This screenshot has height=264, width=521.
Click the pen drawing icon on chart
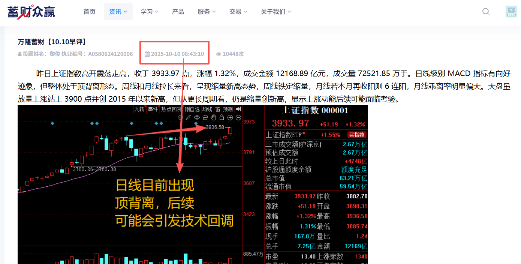coord(189,118)
